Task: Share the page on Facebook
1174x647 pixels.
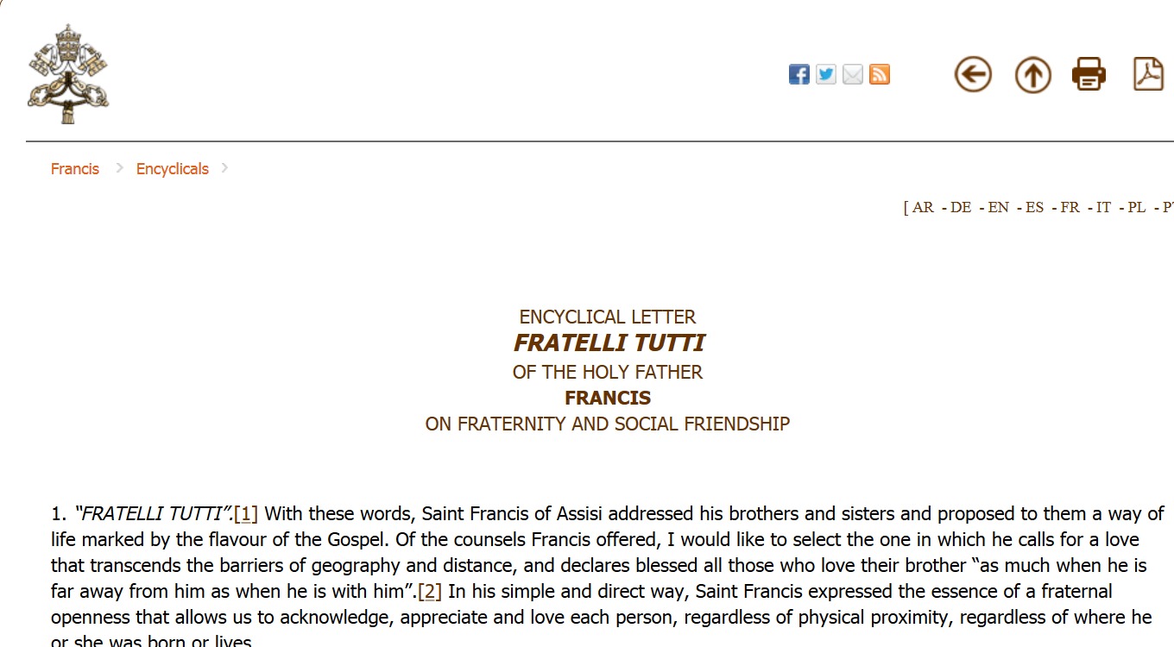Action: click(x=799, y=75)
